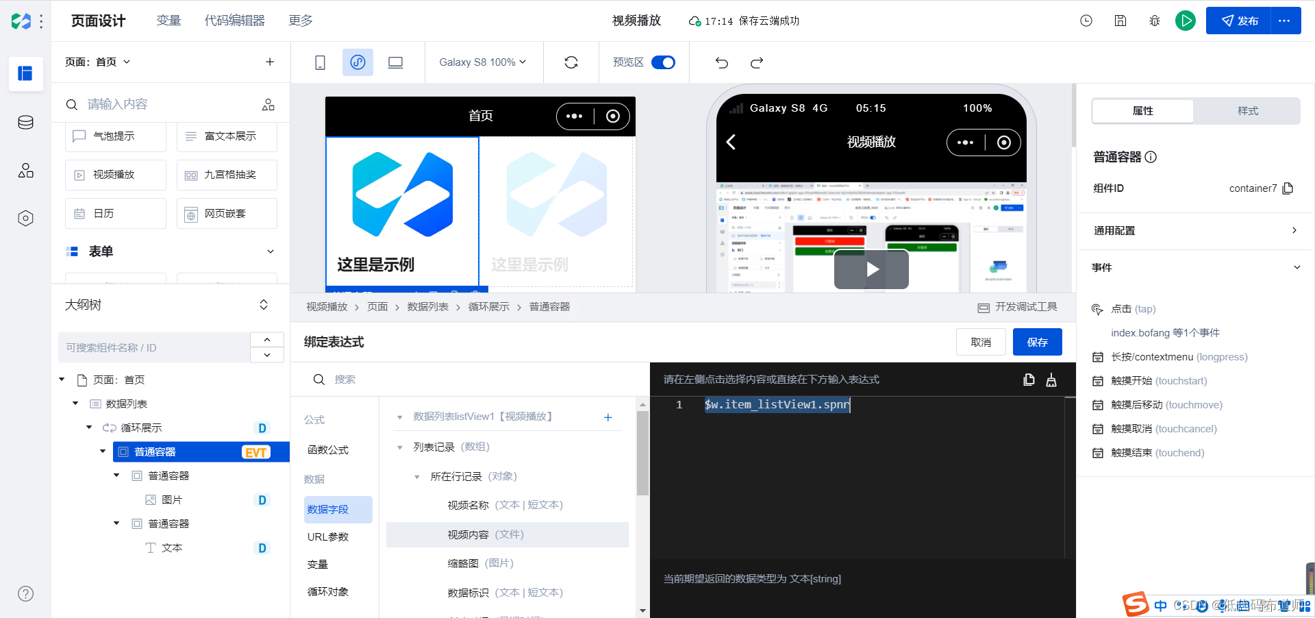This screenshot has width=1315, height=618.
Task: Click the component market icon beside search
Action: 268,104
